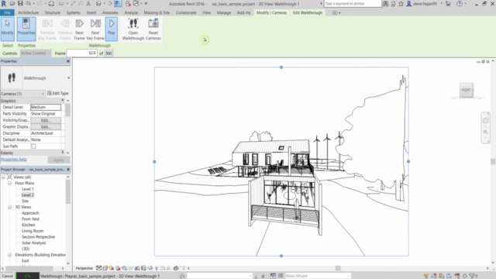Click the design options icon in status bar
Image resolution: width=496 pixels, height=279 pixels.
(273, 276)
